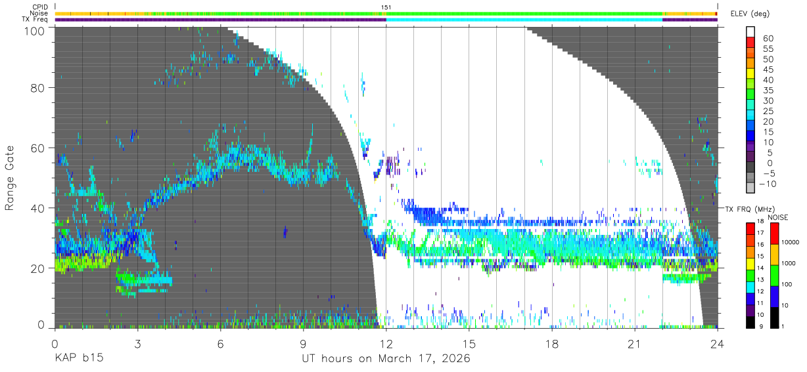Image resolution: width=807 pixels, height=372 pixels.
Task: Click the TX Freq label above the plot
Action: [x=35, y=20]
